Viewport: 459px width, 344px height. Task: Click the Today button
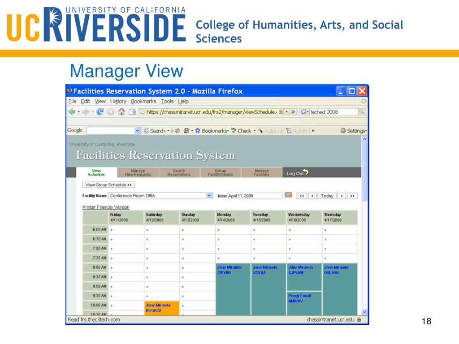[327, 196]
